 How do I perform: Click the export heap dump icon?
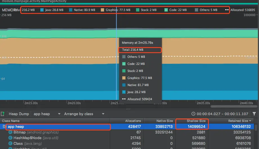click(3, 114)
